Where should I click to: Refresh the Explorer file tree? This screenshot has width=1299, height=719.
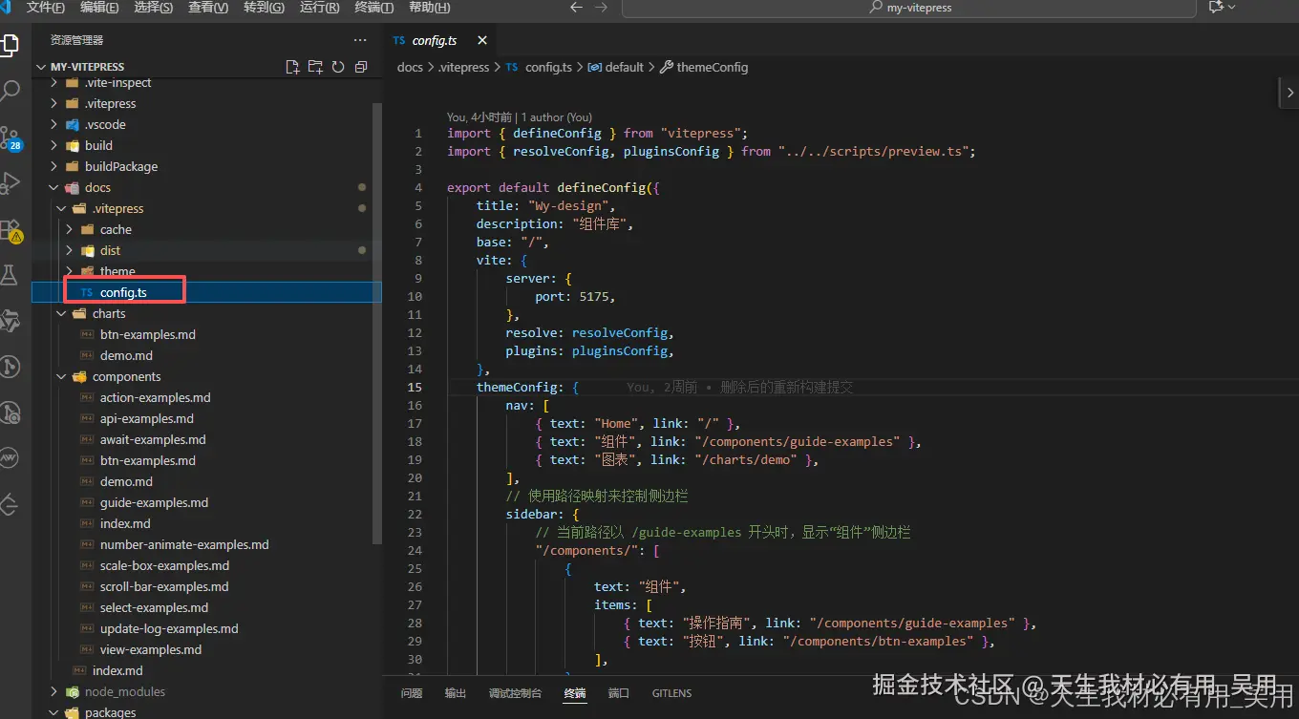(338, 66)
